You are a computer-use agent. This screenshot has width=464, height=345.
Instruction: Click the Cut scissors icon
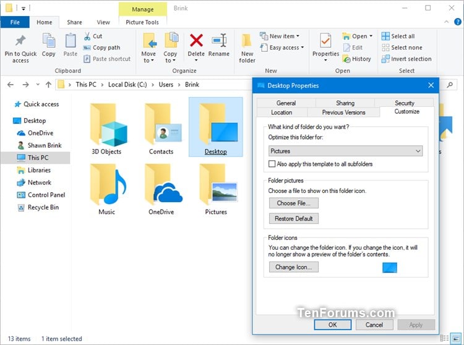[87, 36]
